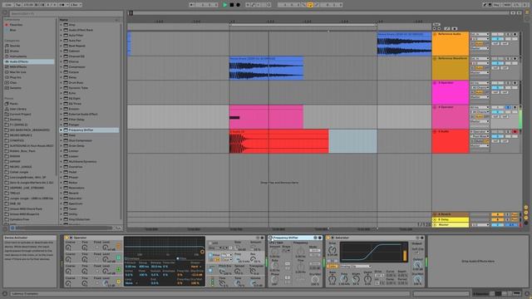Toggle the arrangement Loop switch

(x=310, y=5)
